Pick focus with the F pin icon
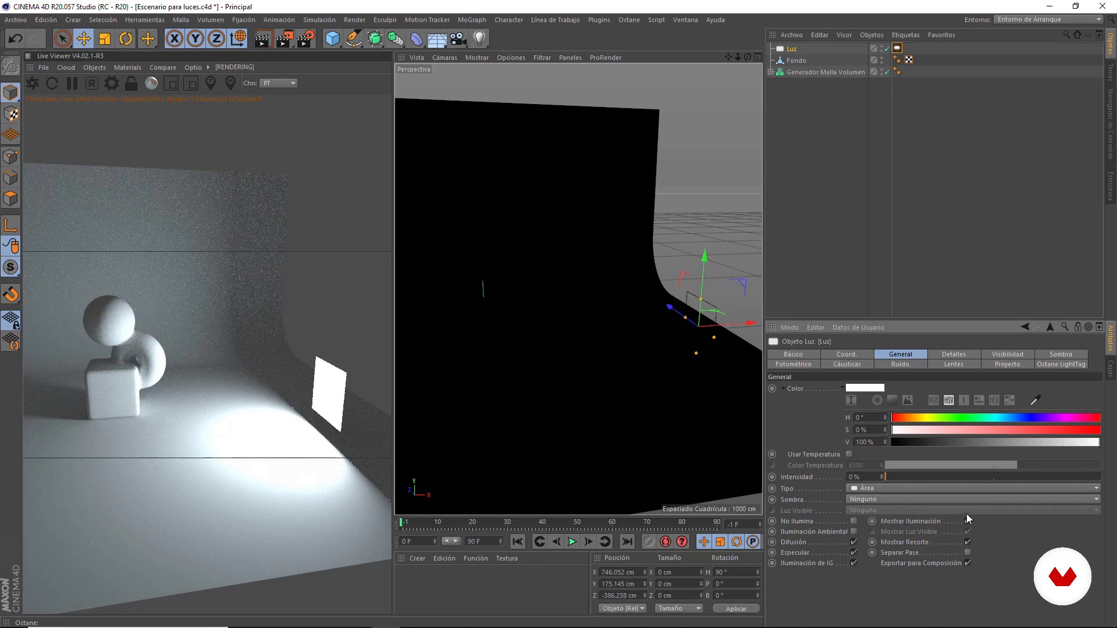1117x628 pixels. point(211,83)
